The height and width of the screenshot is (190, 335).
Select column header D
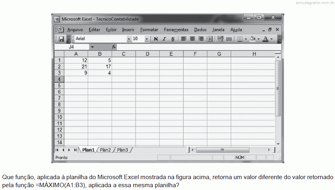(147, 54)
